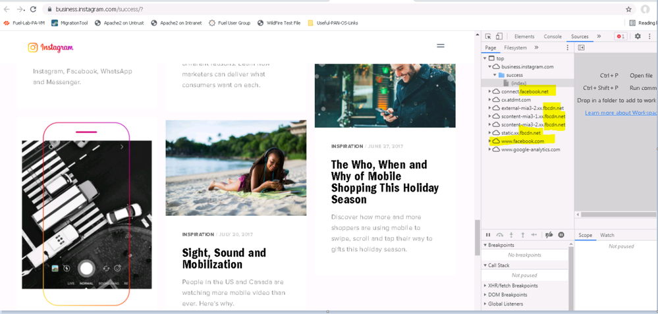
Task: Reload the page in the browser
Action: click(33, 10)
